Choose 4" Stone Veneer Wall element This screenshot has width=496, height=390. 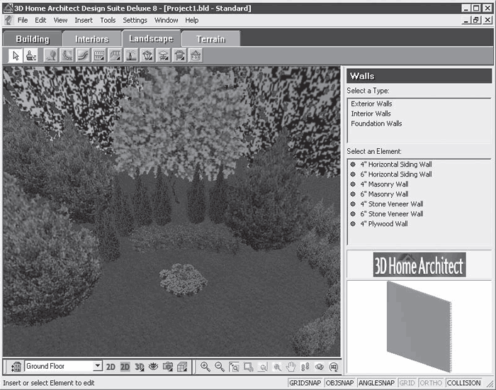(387, 204)
